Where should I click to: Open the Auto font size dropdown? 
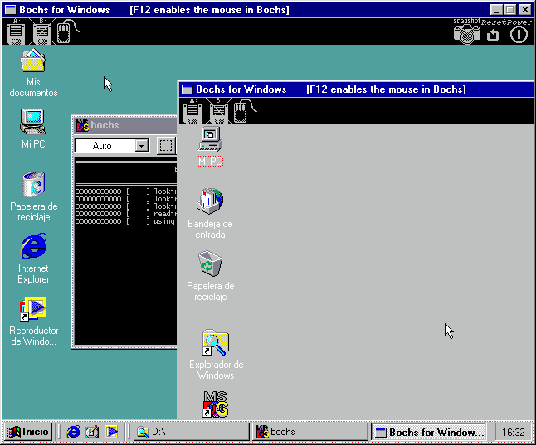pos(141,146)
